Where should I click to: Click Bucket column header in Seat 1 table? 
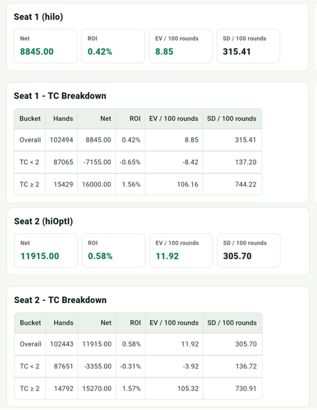30,119
